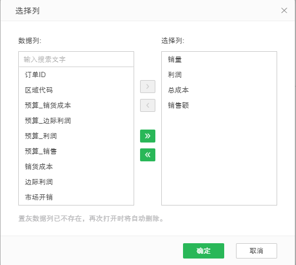Image resolution: width=296 pixels, height=265 pixels.
Task: Select 销量 in the selected columns list
Action: 219,59
